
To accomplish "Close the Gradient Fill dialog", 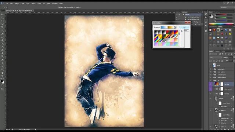I will point(188,23).
